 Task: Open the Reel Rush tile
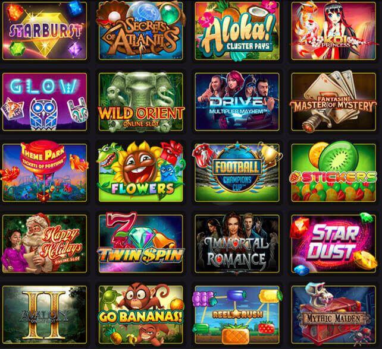237,315
